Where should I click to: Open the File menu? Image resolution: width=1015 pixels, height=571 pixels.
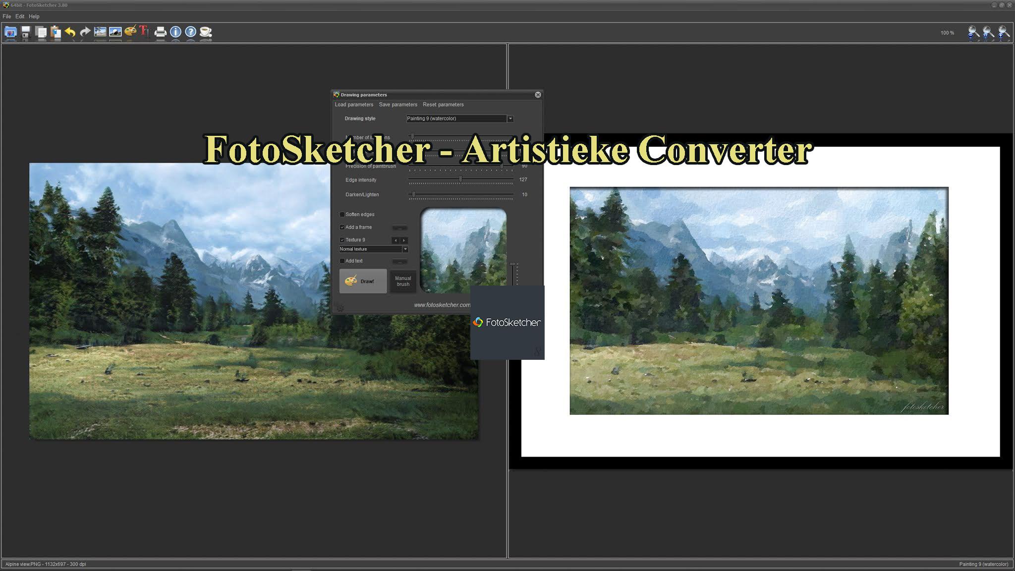pyautogui.click(x=7, y=16)
